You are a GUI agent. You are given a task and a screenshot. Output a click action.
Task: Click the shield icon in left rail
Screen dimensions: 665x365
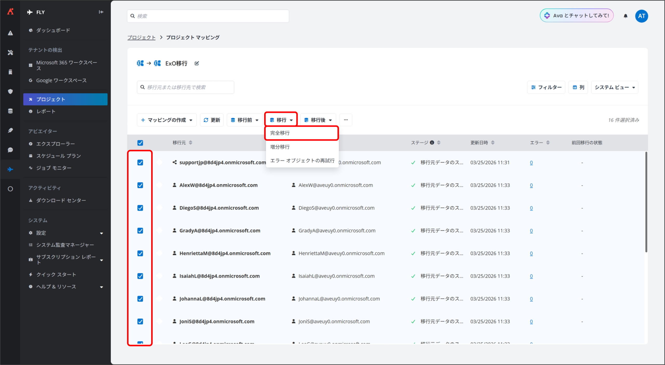click(10, 92)
